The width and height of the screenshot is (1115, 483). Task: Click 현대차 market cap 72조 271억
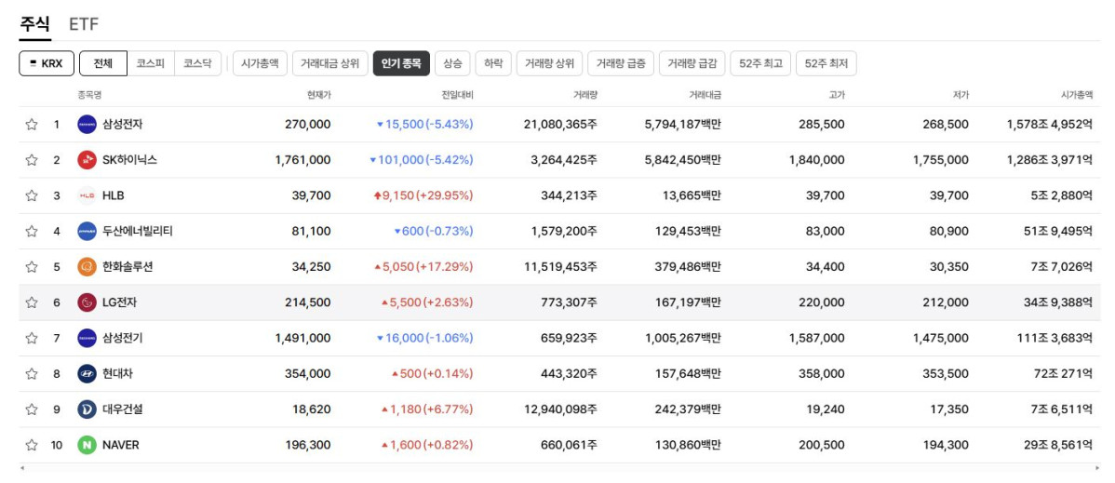[x=1063, y=373]
